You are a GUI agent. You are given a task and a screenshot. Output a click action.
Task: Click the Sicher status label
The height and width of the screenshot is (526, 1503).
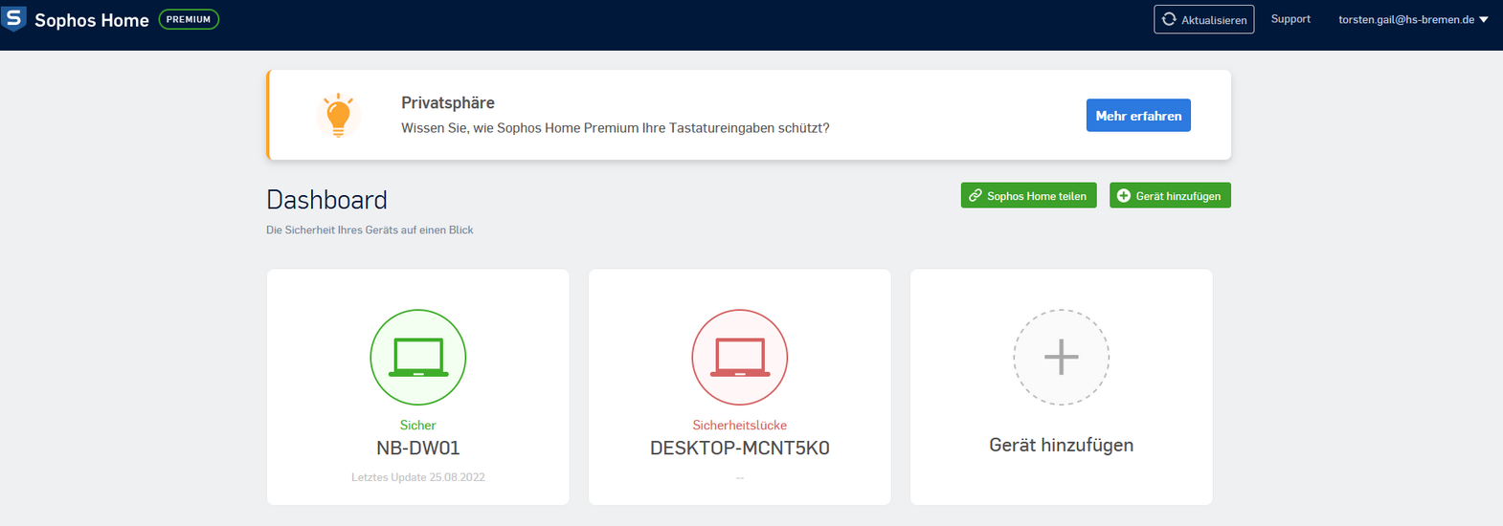(417, 426)
